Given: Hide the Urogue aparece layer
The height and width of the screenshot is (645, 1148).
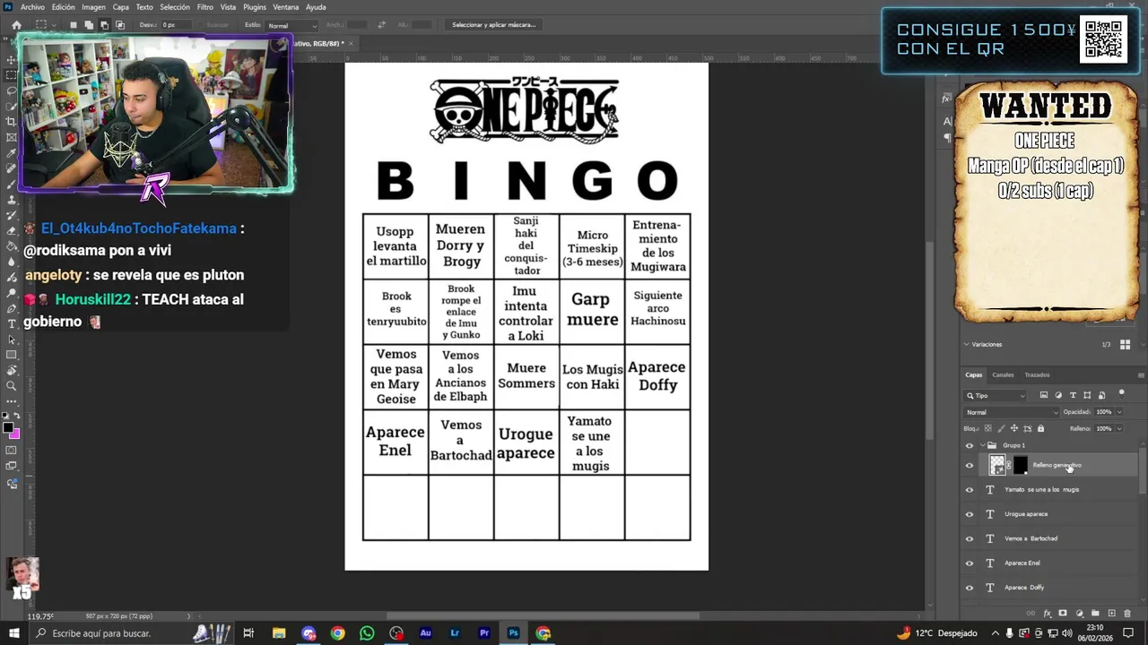Looking at the screenshot, I should [x=969, y=514].
